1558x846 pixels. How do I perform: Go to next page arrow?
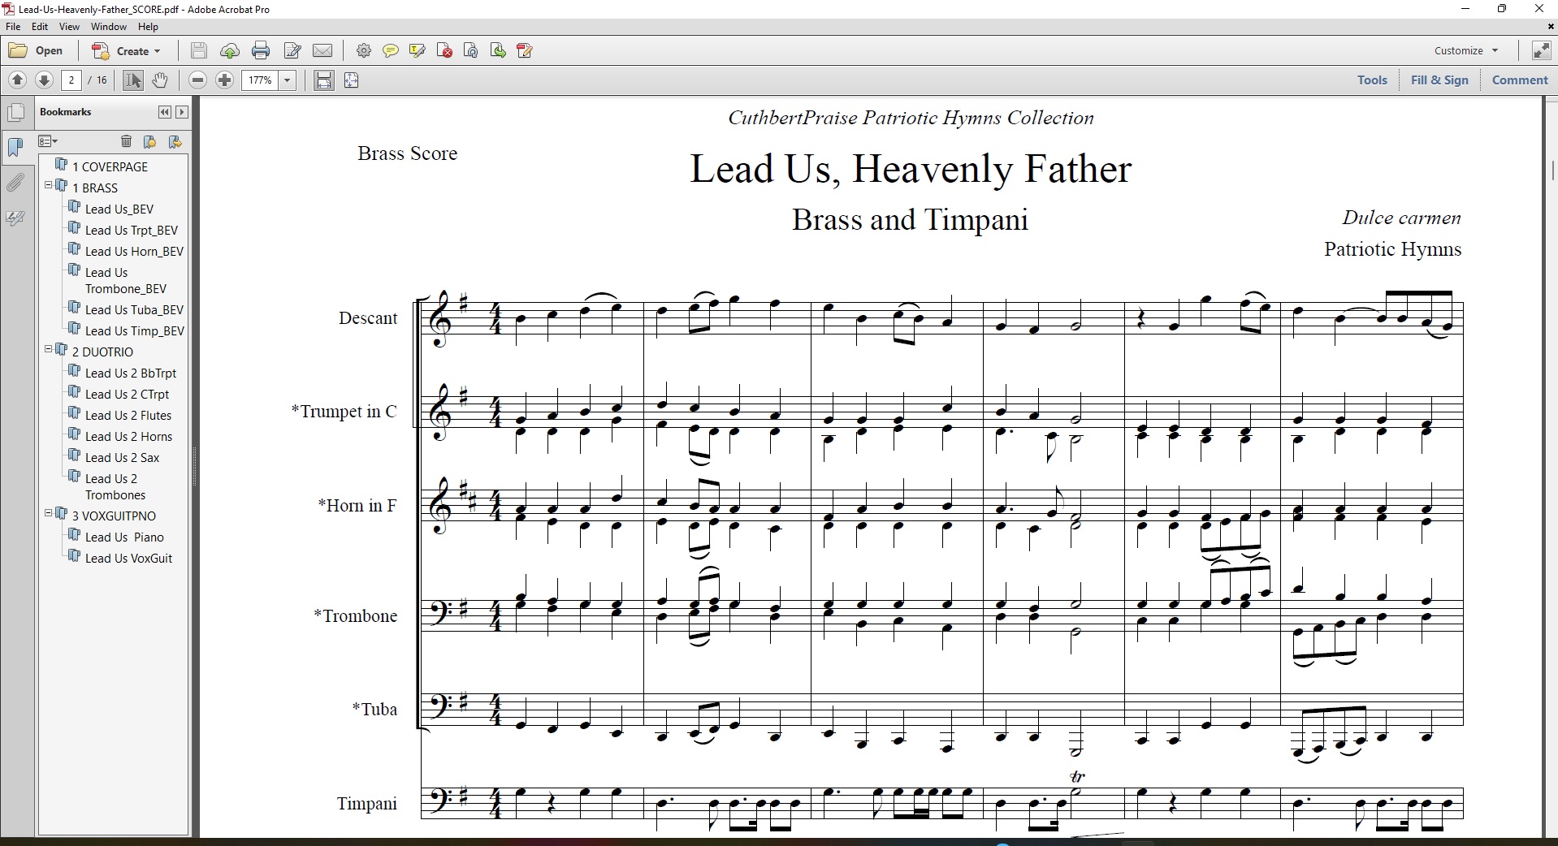point(45,80)
